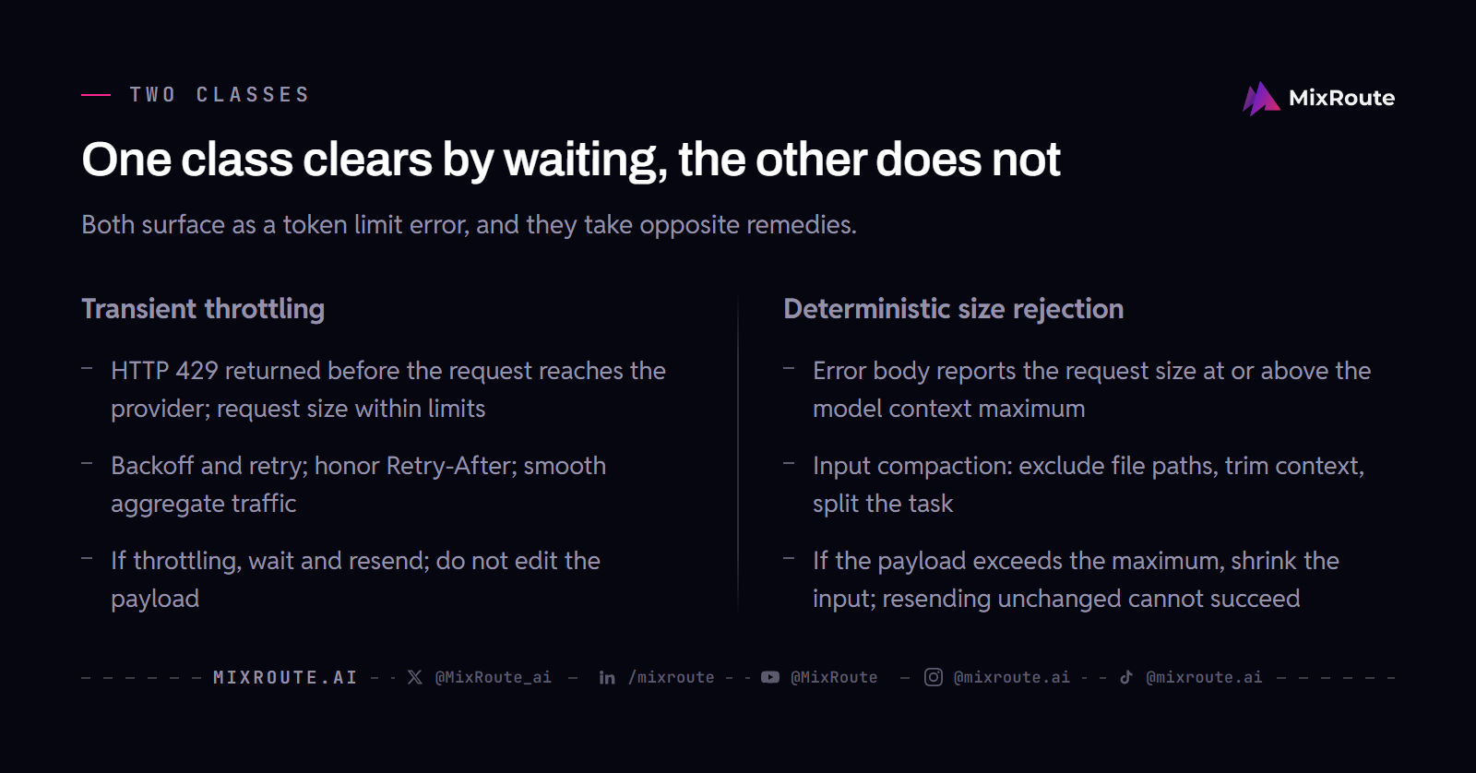Click the LinkedIn icon in footer
The height and width of the screenshot is (773, 1476).
point(607,677)
